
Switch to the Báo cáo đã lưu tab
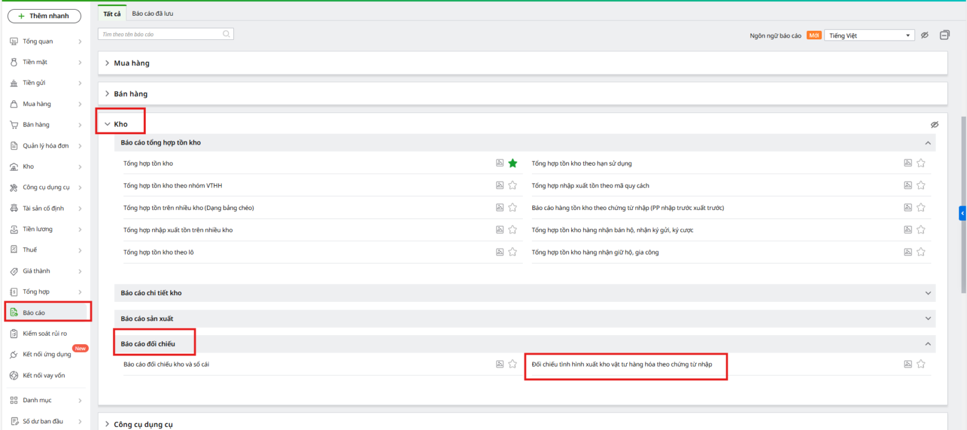(x=152, y=13)
